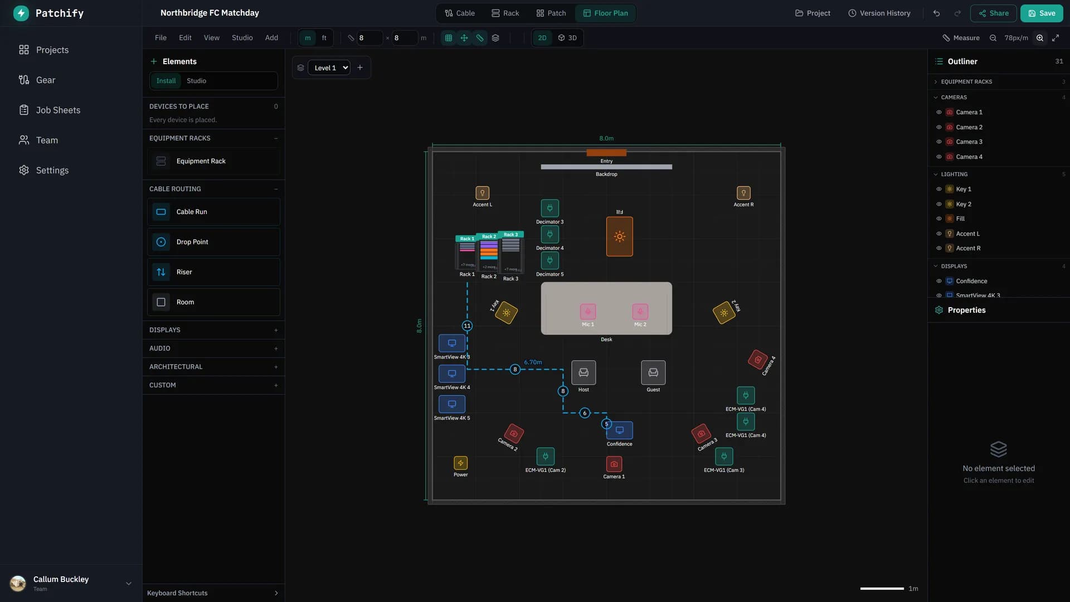Select the Mic 1 element on desk
This screenshot has width=1070, height=602.
(588, 312)
